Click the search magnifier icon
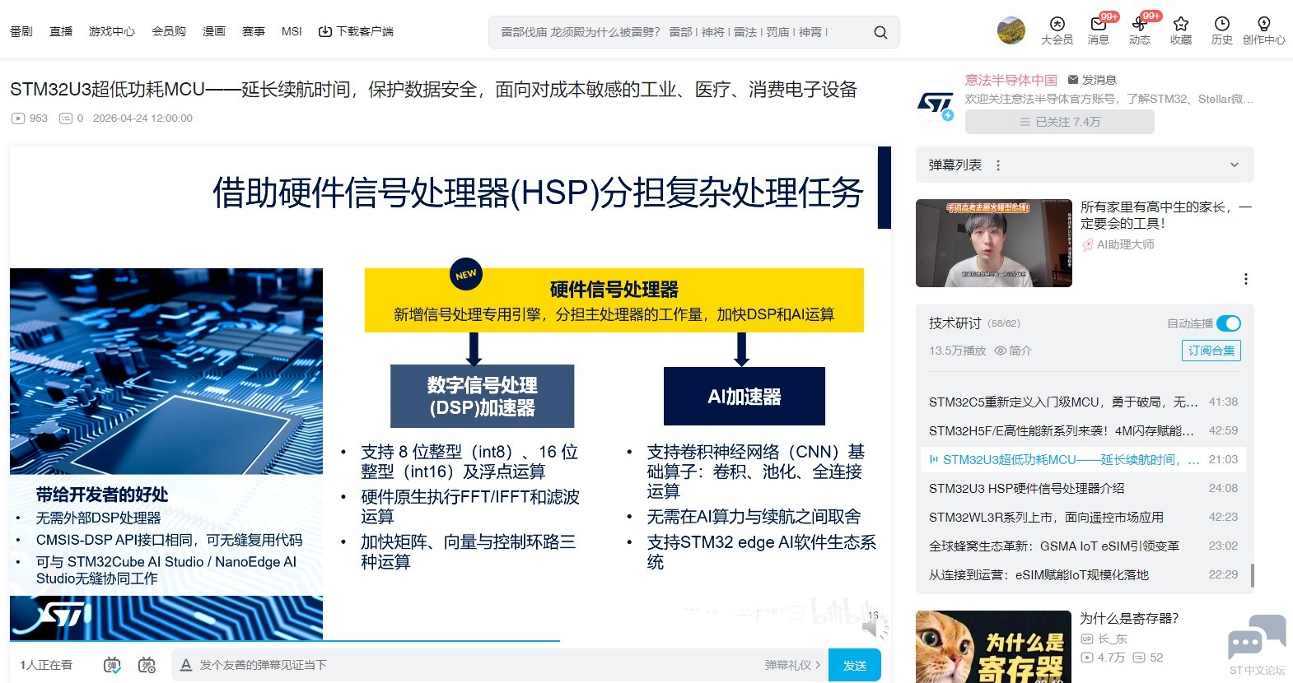 tap(880, 32)
